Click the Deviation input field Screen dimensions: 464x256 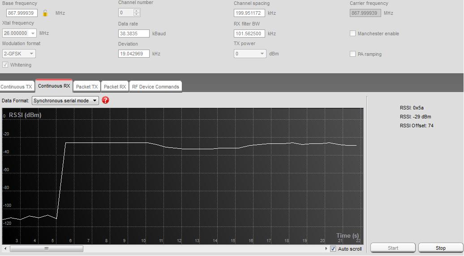click(134, 54)
